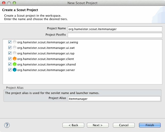Click the Back button
The height and width of the screenshot is (132, 165).
tap(73, 125)
